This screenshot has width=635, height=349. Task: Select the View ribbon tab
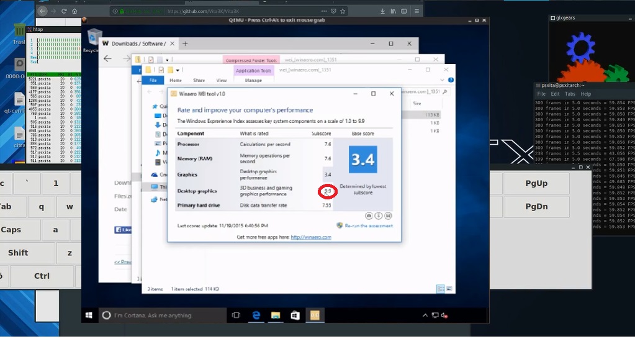click(x=222, y=80)
